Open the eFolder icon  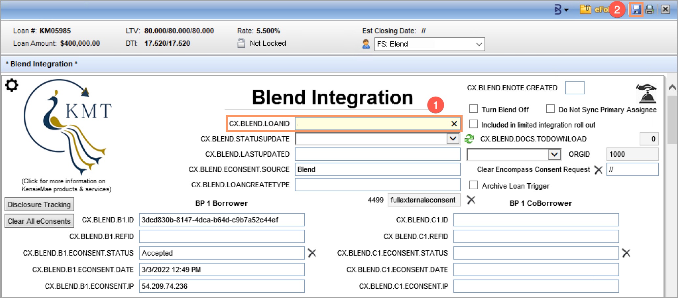click(x=585, y=9)
